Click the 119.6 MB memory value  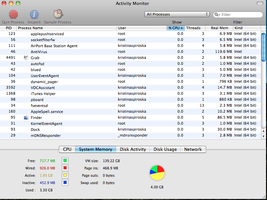tap(223, 51)
